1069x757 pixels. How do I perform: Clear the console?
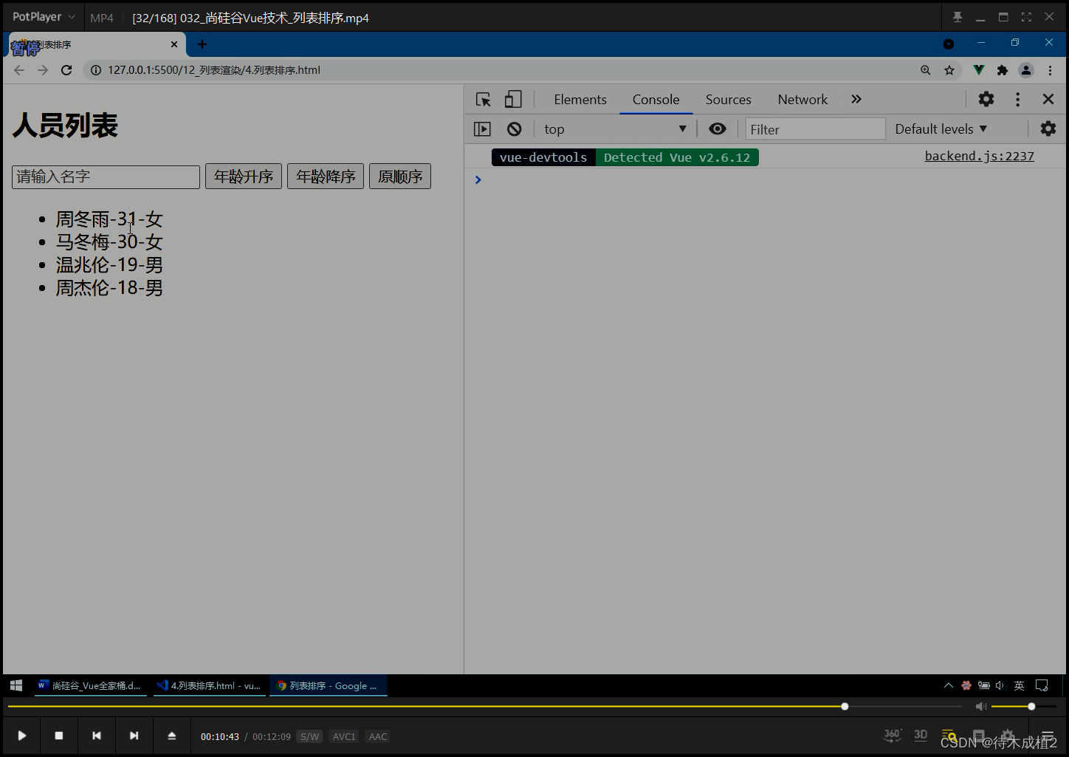[515, 129]
